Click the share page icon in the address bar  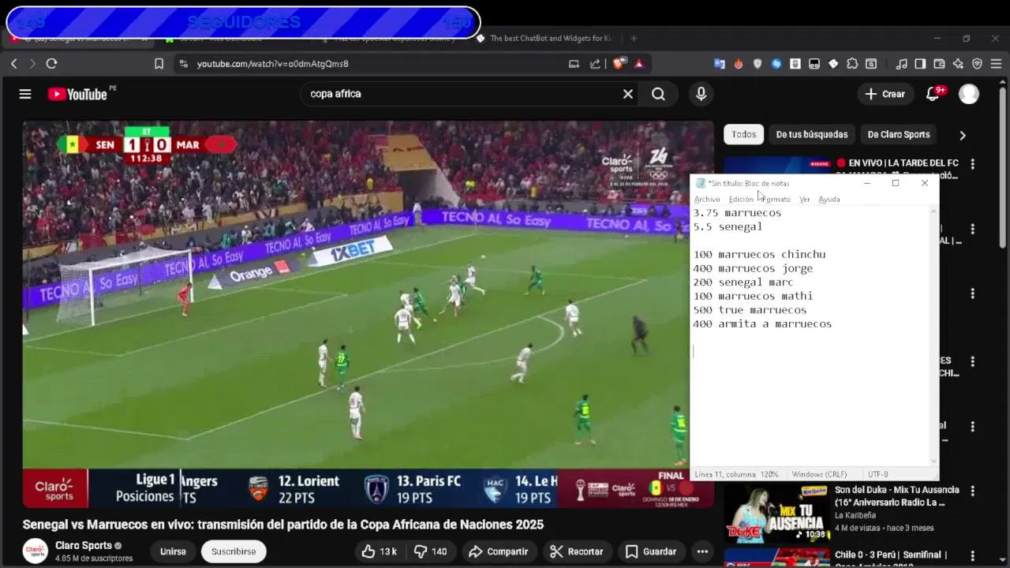click(x=595, y=64)
